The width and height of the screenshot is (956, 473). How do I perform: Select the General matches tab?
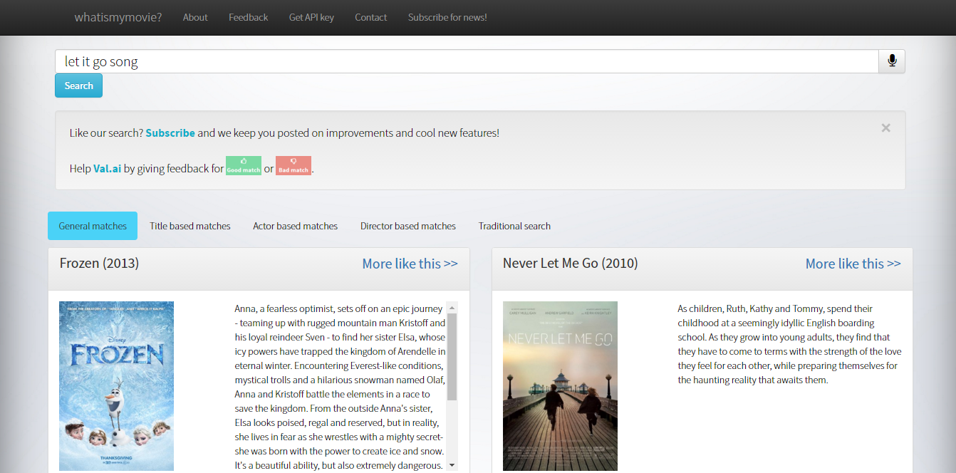pos(93,226)
